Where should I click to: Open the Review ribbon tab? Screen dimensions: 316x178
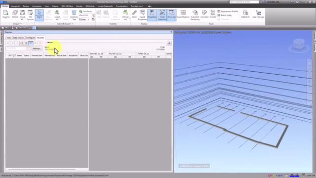[26, 6]
